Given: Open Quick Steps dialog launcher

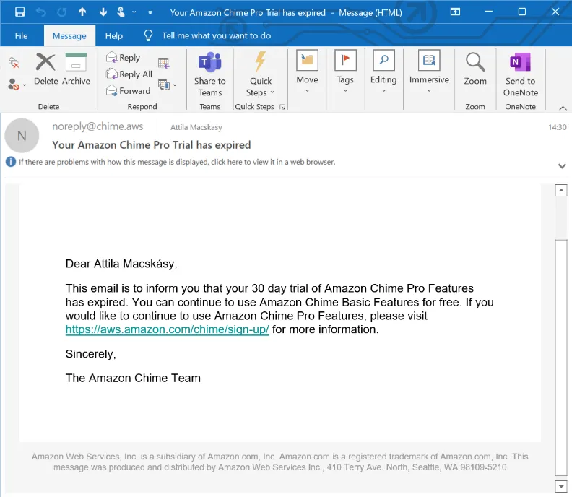Looking at the screenshot, I should coord(282,107).
